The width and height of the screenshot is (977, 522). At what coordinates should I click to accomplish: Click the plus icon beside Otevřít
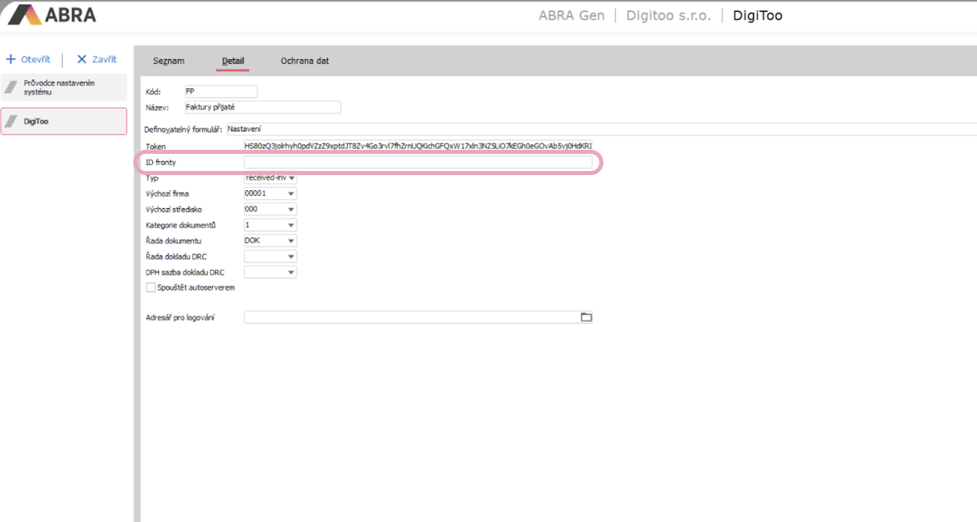coord(11,59)
